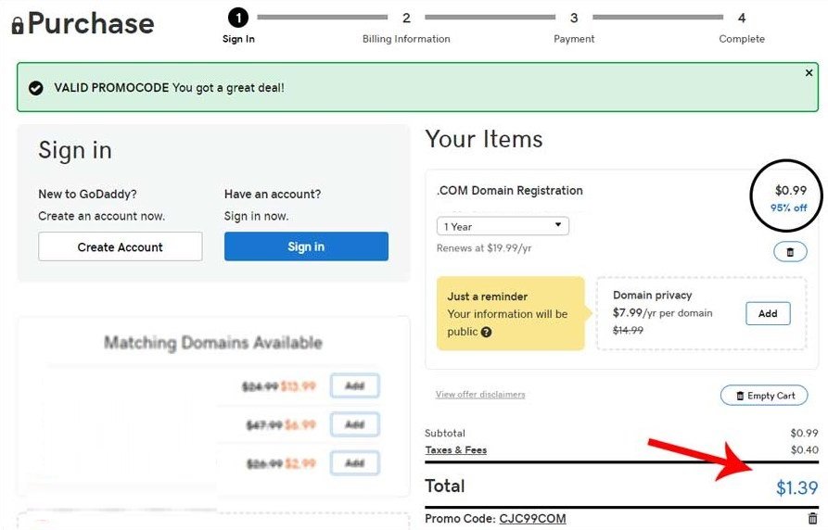This screenshot has height=530, width=828.
Task: Remove promo code with trash icon
Action: pos(812,518)
